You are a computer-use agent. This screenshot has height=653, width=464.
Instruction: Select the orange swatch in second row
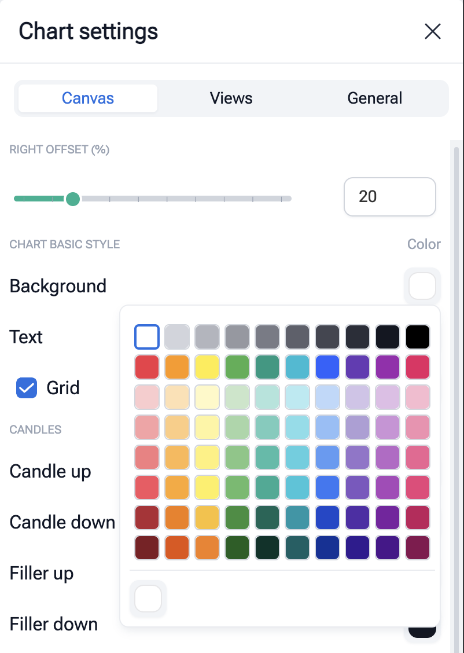[x=177, y=366]
